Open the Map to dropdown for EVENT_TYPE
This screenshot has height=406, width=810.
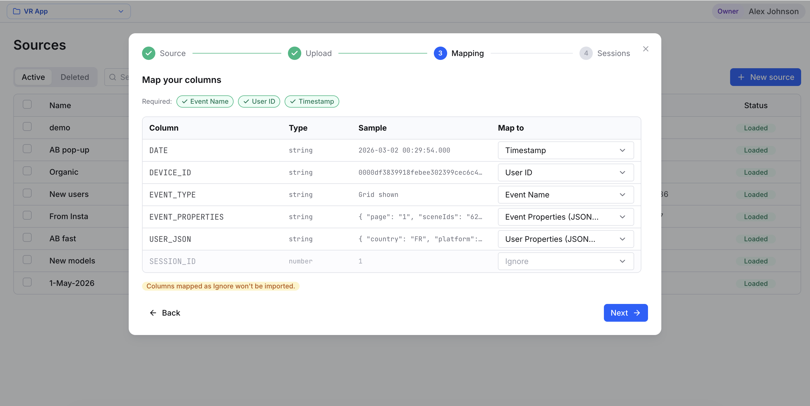click(x=566, y=194)
